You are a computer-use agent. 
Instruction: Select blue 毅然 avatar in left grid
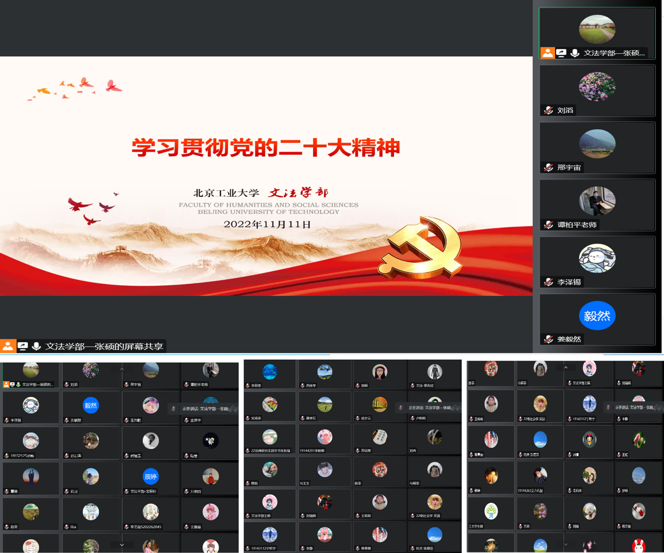[91, 405]
